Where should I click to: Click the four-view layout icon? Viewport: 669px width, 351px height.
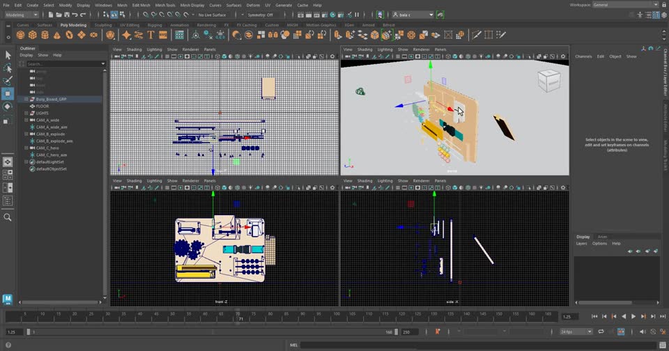pyautogui.click(x=8, y=174)
